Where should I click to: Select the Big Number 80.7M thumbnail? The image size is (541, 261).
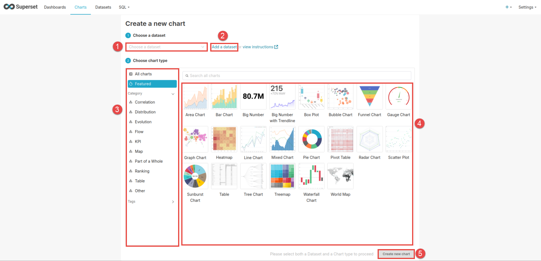coord(253,96)
